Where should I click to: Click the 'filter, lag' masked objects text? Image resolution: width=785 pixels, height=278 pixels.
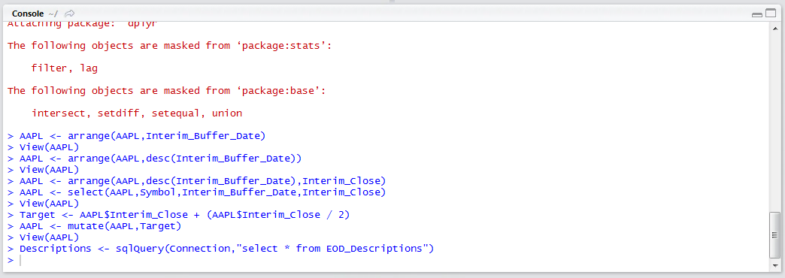click(64, 68)
